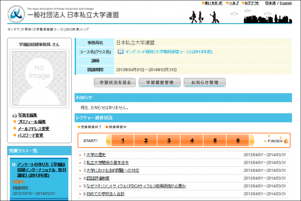Viewport: 301px width, 201px height.
Task: Click the magnifier icon before ログアウト
Action: tap(243, 3)
